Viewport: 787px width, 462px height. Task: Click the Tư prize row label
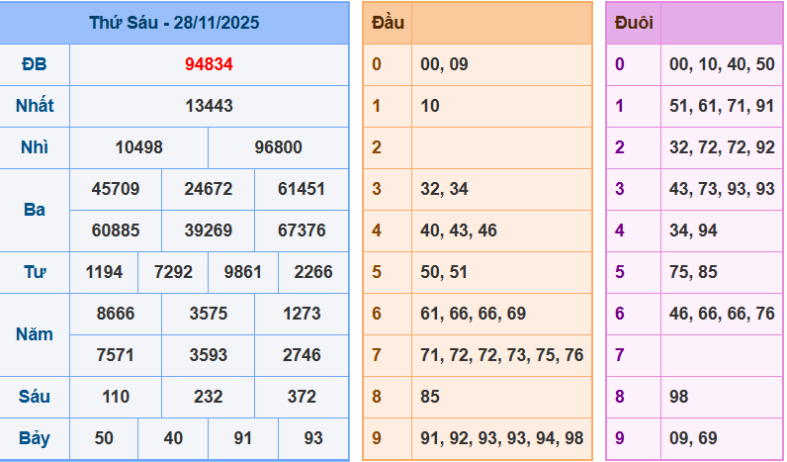35,272
